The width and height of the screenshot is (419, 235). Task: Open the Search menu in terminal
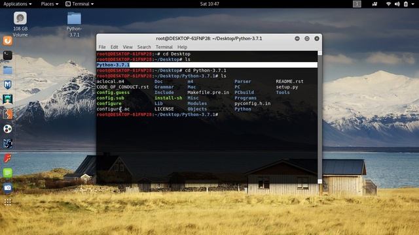tap(144, 47)
